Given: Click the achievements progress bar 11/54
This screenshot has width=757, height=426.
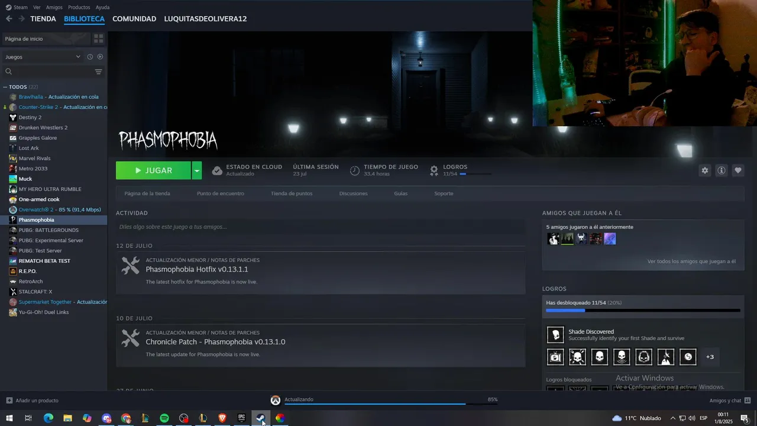Looking at the screenshot, I should (643, 310).
